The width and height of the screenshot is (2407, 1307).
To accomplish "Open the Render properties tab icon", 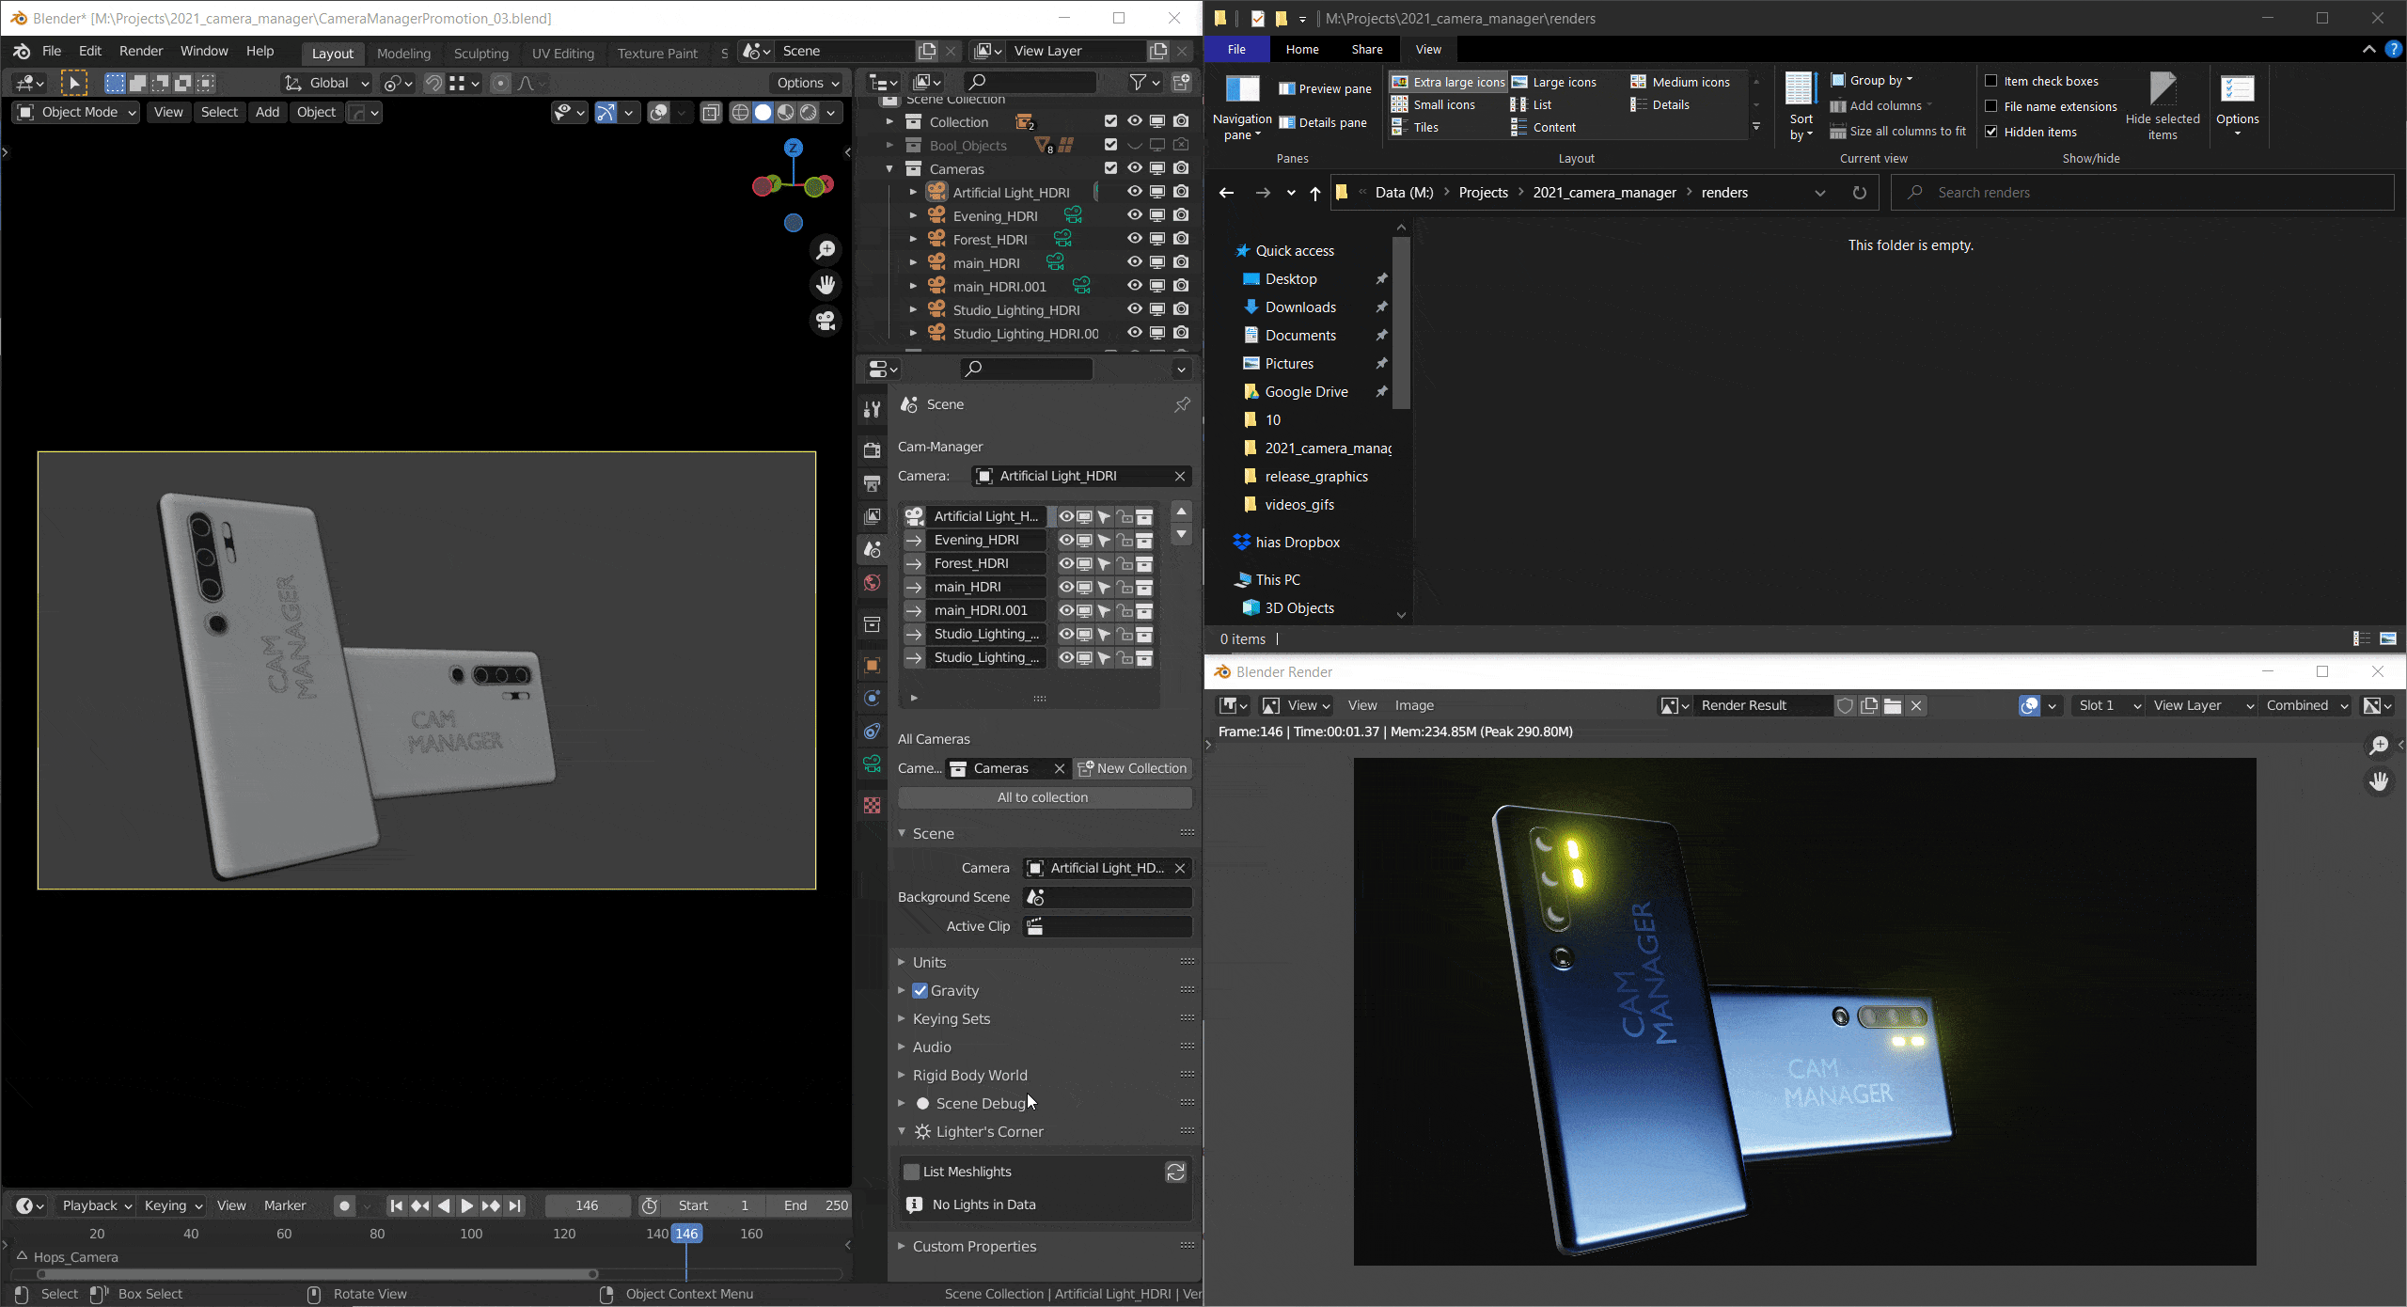I will point(873,450).
